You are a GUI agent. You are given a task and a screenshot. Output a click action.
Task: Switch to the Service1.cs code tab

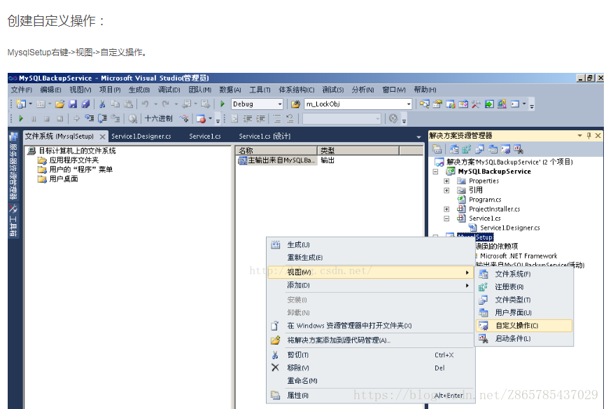(x=205, y=136)
